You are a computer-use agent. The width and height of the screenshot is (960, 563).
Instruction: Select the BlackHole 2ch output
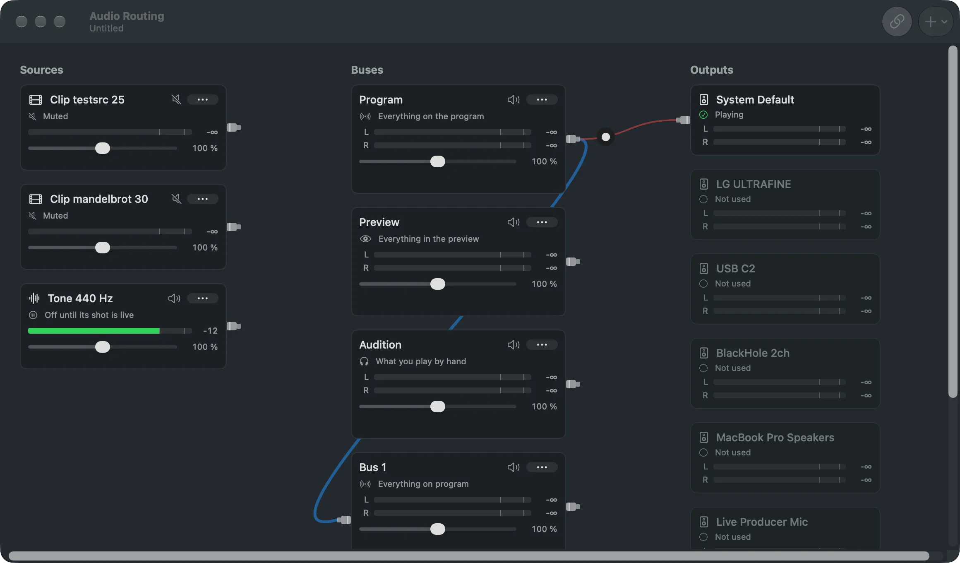[x=785, y=373]
